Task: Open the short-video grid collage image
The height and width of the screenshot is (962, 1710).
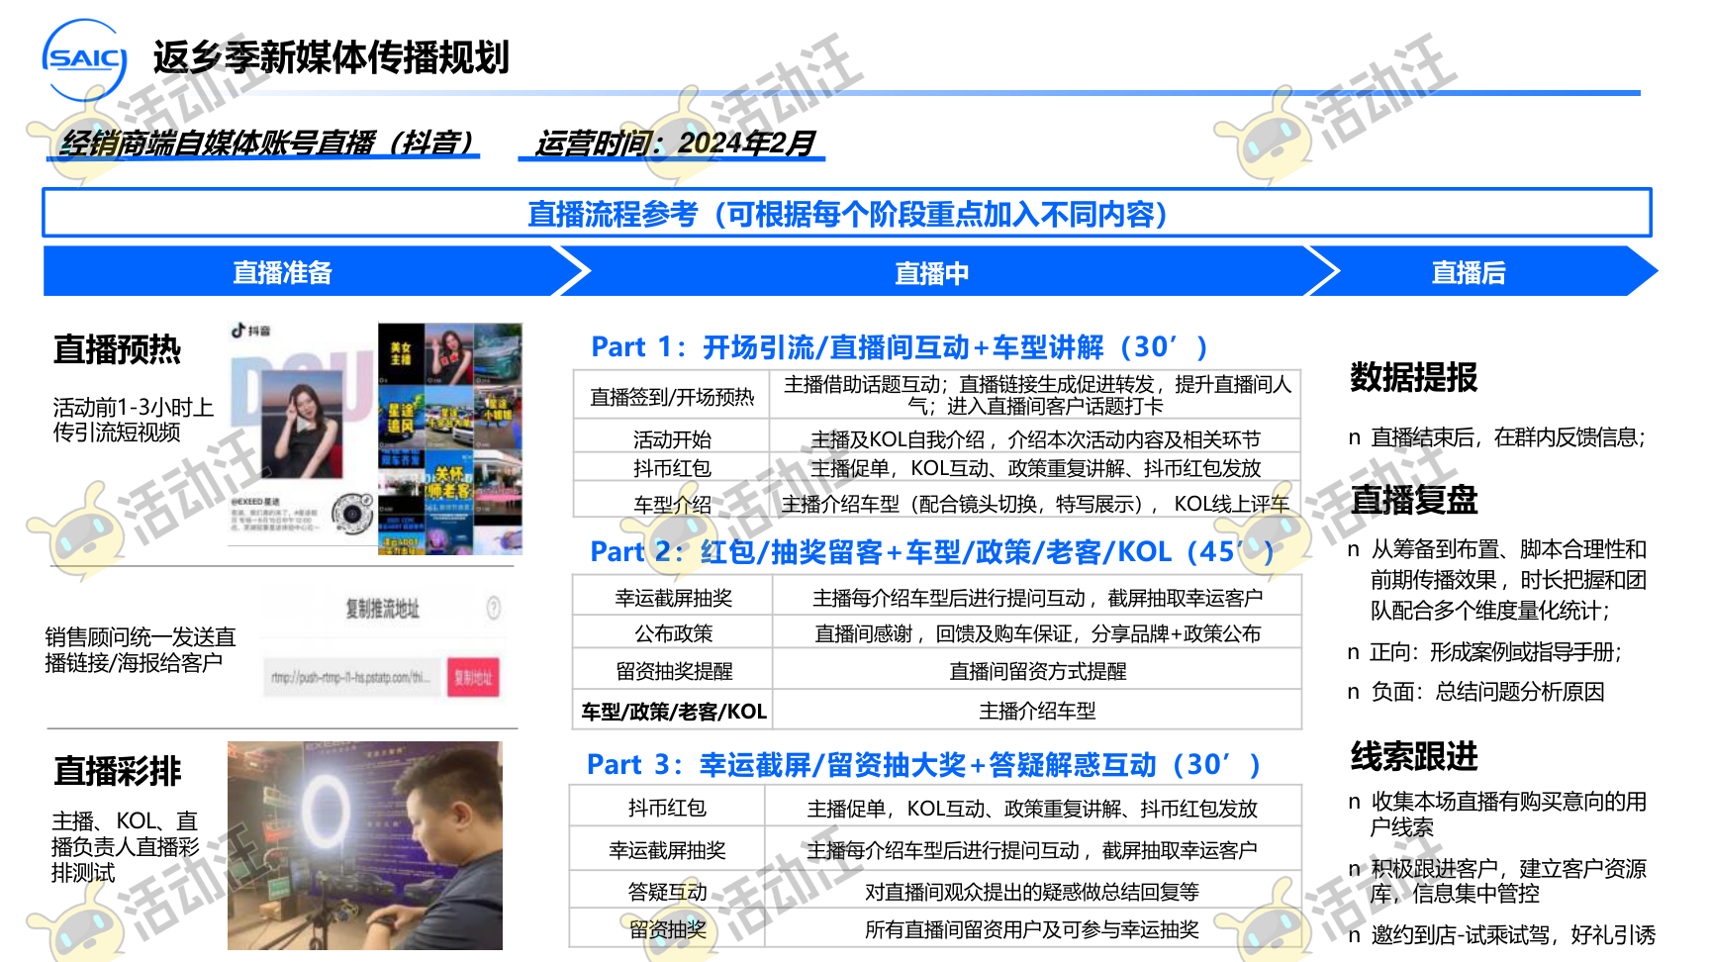Action: [450, 438]
